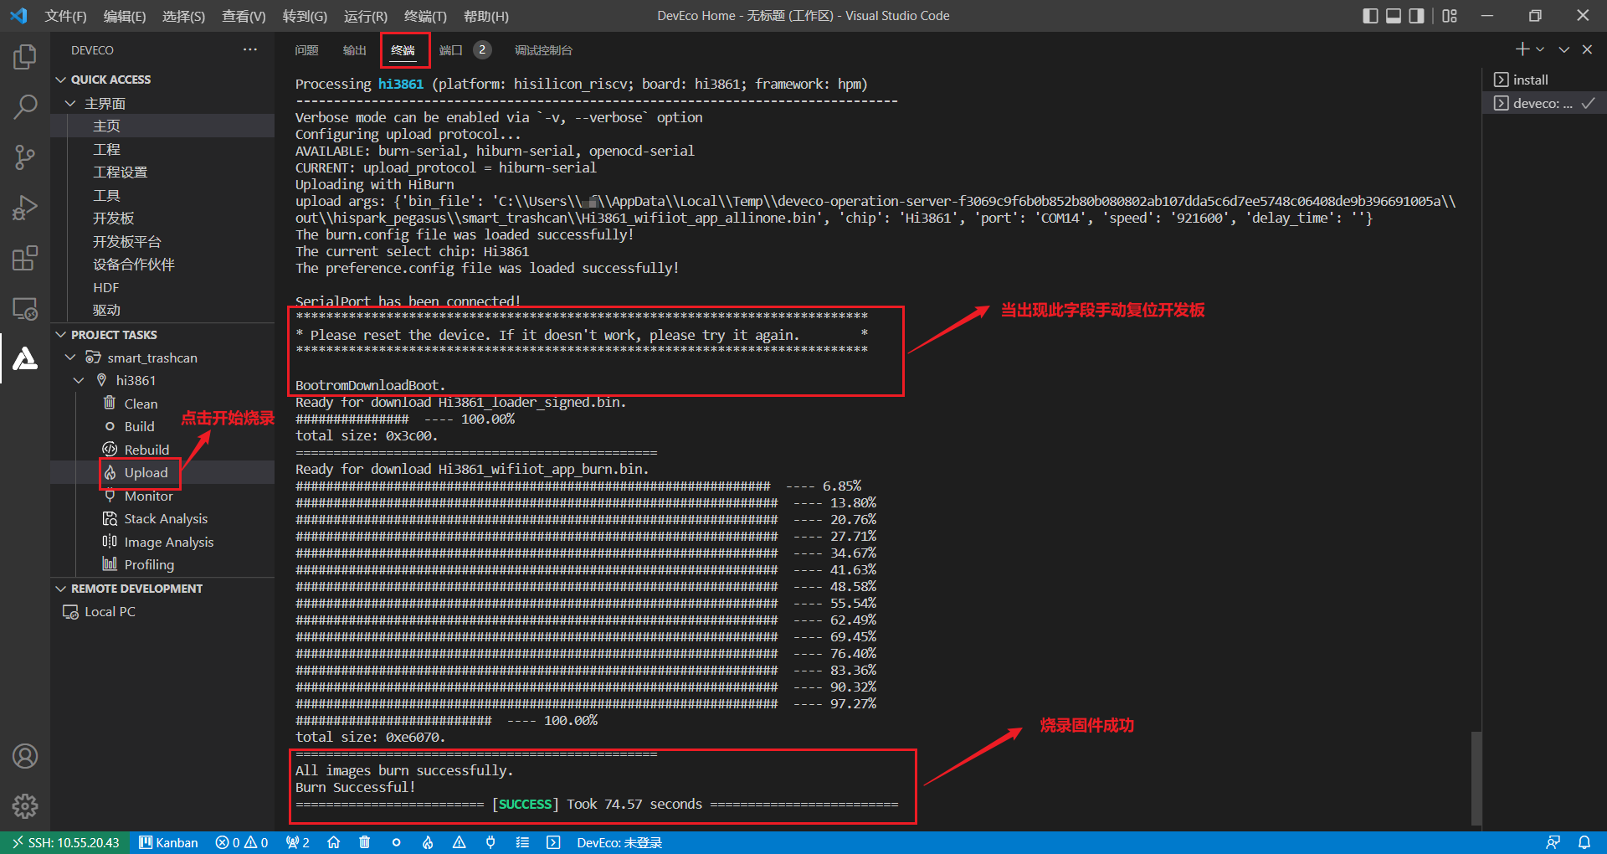Viewport: 1607px width, 854px height.
Task: Toggle the bottom panel layout button
Action: coord(1394,16)
